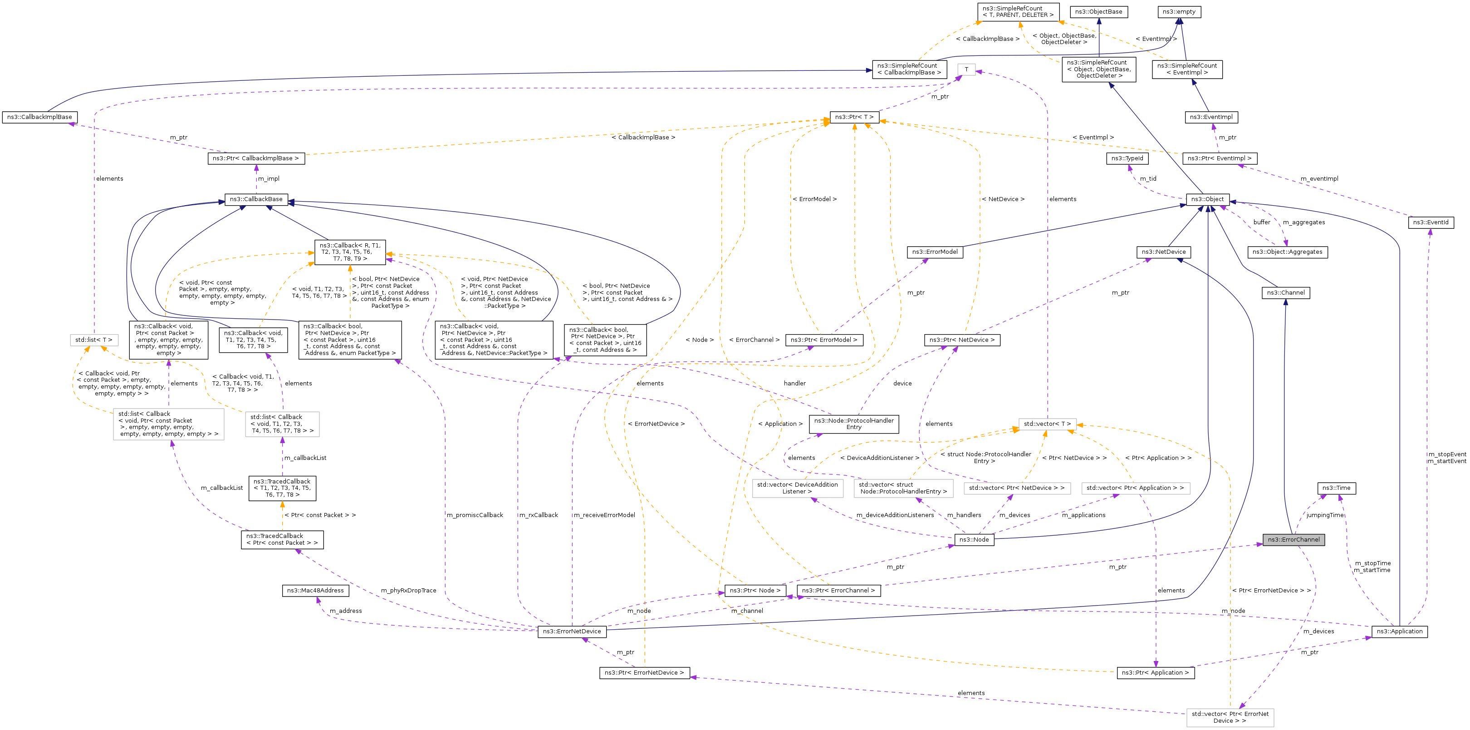
Task: Click the jumpingTime edge label
Action: click(x=1324, y=515)
